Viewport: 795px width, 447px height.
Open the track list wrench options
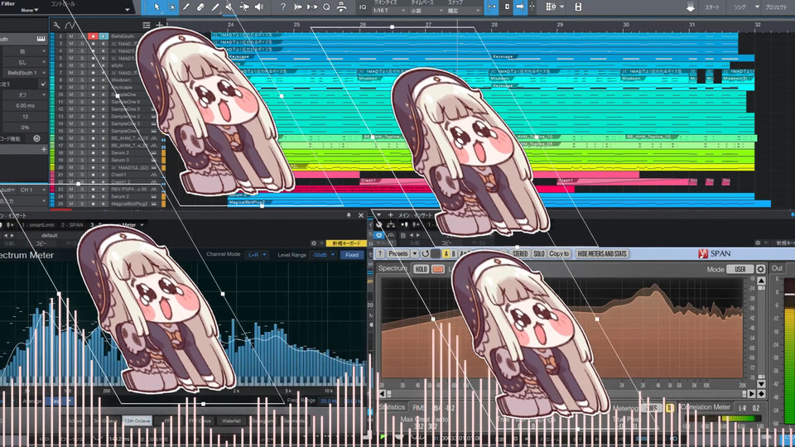point(57,25)
